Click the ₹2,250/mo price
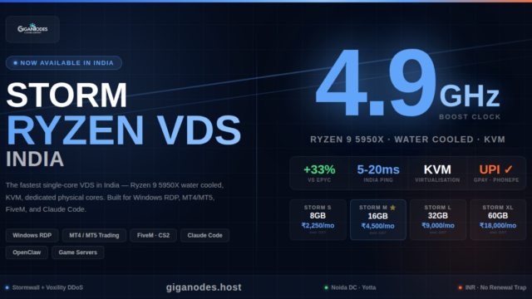 [x=318, y=225]
